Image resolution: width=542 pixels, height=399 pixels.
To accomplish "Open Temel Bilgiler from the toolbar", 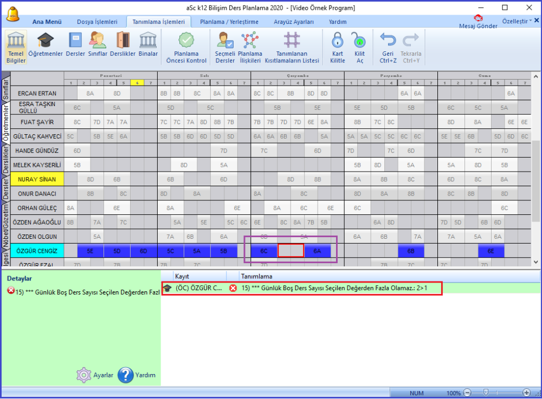I will (x=16, y=47).
